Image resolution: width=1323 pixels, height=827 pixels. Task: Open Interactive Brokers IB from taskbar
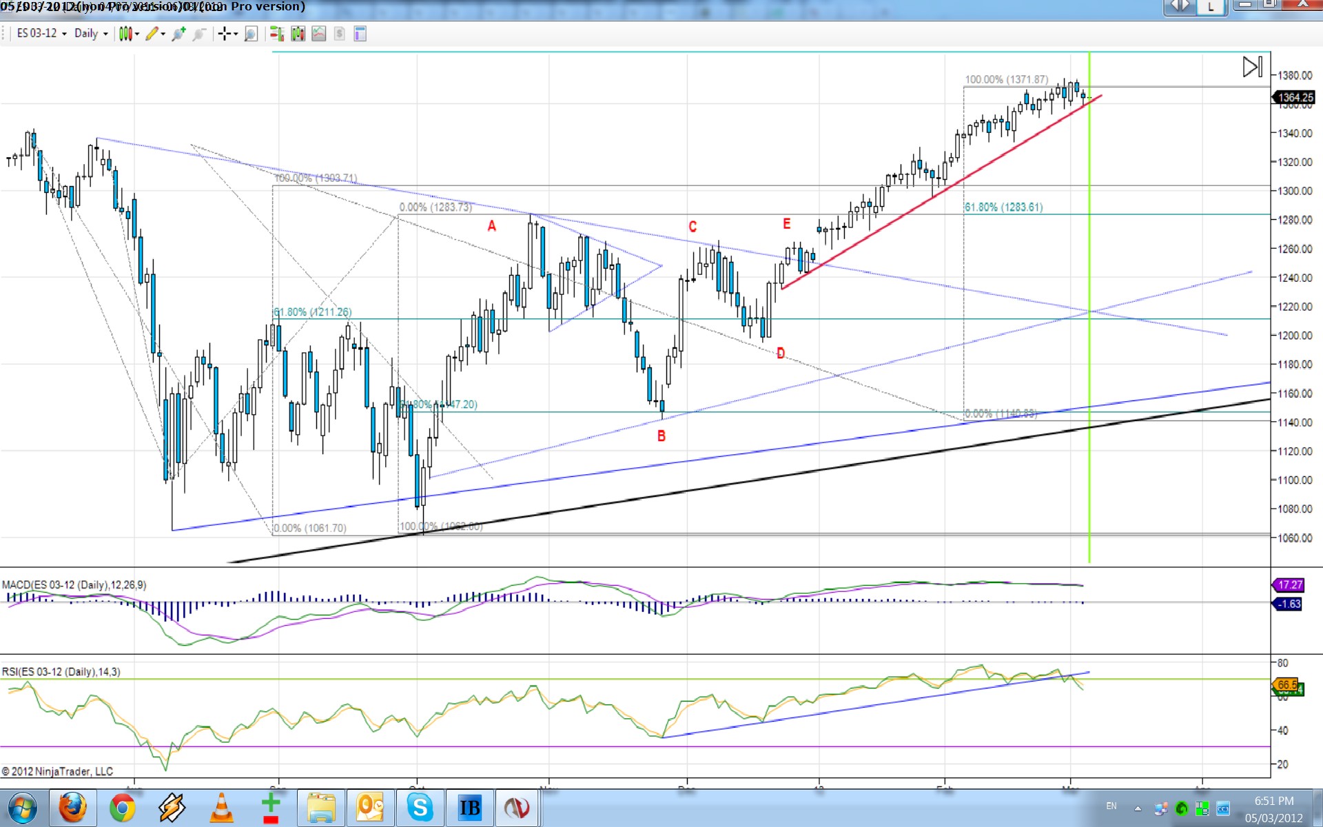tap(469, 807)
